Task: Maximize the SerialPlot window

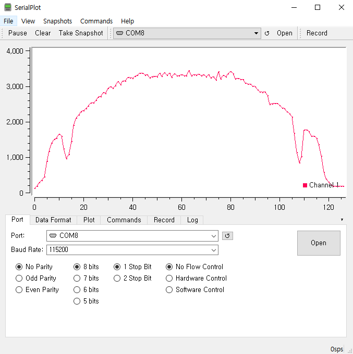Action: point(318,7)
